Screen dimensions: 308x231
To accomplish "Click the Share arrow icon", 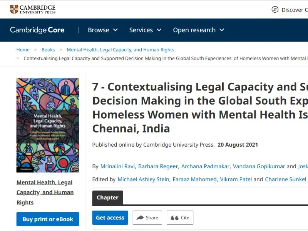I will click(x=140, y=218).
